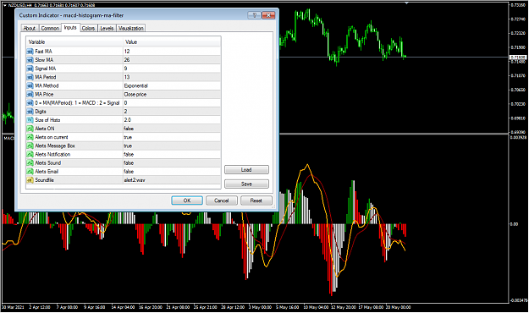The height and width of the screenshot is (313, 529).
Task: Click the Digits row icon
Action: coord(30,112)
